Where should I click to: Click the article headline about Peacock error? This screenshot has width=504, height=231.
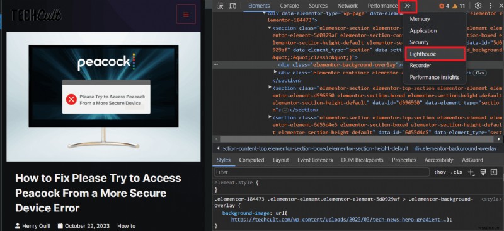98,192
